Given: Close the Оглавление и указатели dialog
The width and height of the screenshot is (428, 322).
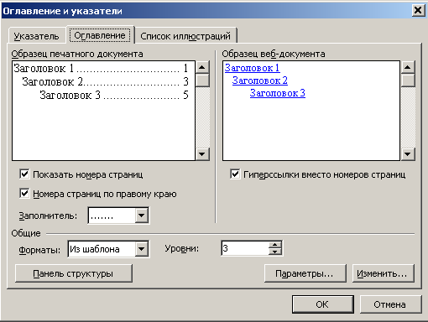Looking at the screenshot, I should (x=418, y=11).
